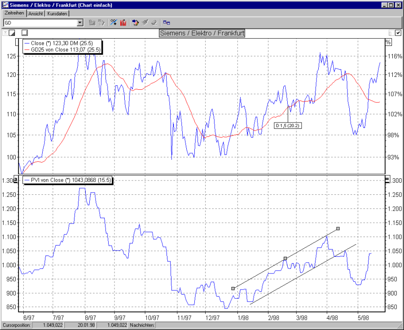
Task: Click the red bar chart indicator icon
Action: pyautogui.click(x=123, y=22)
